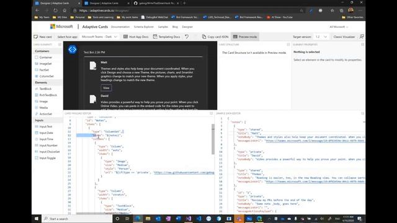Collapse the Card Payload Editor panel
Image resolution: width=397 pixels, height=223 pixels.
212,113
